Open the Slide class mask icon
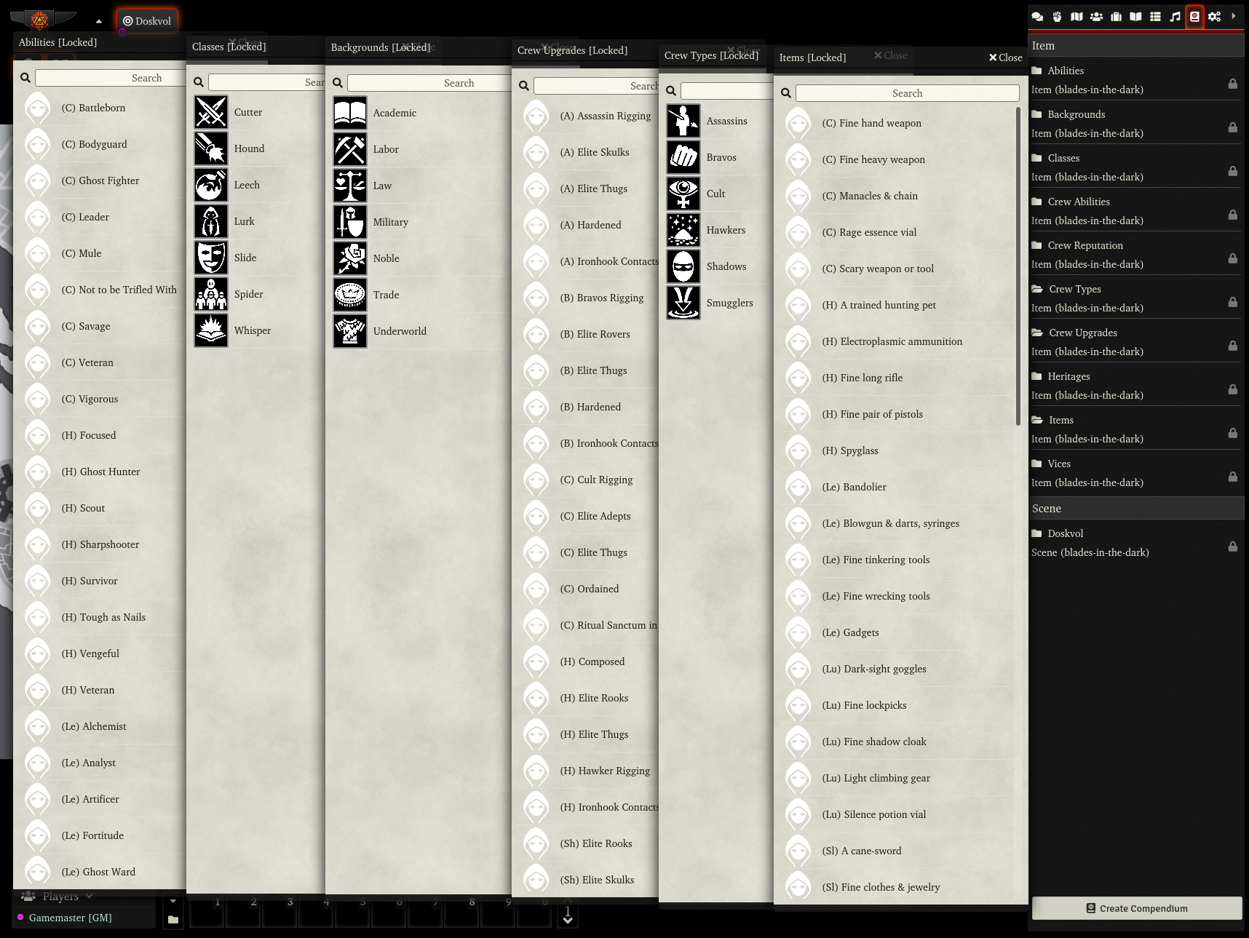The width and height of the screenshot is (1249, 938). tap(211, 258)
